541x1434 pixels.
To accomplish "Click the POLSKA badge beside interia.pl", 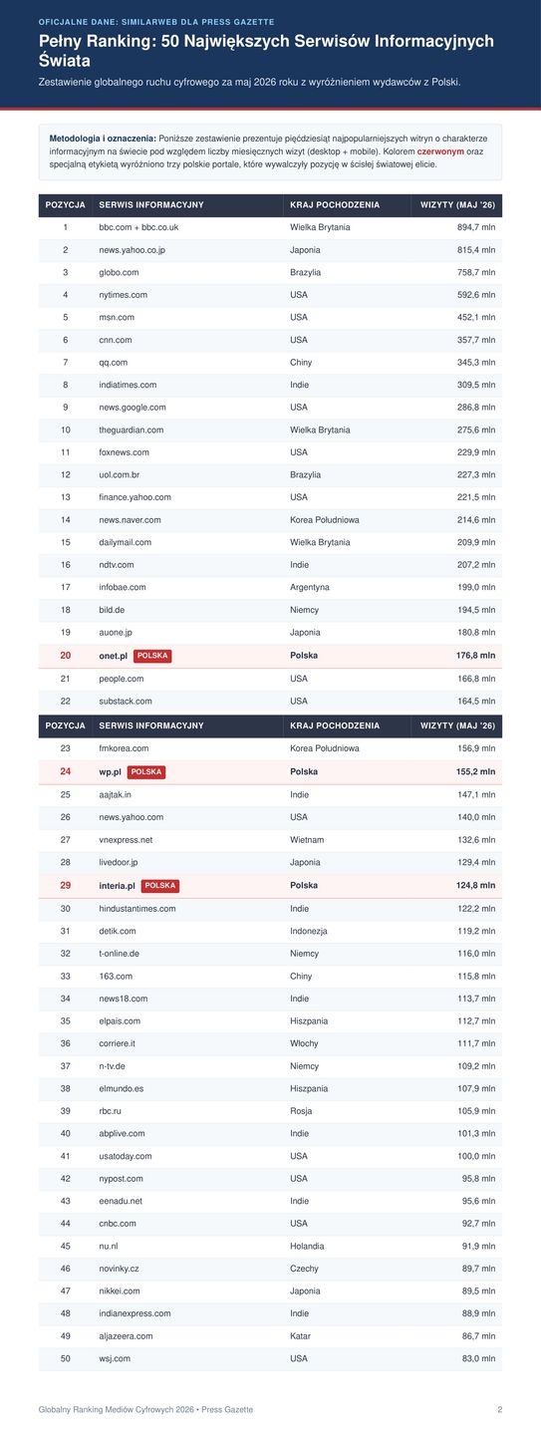I will (160, 885).
